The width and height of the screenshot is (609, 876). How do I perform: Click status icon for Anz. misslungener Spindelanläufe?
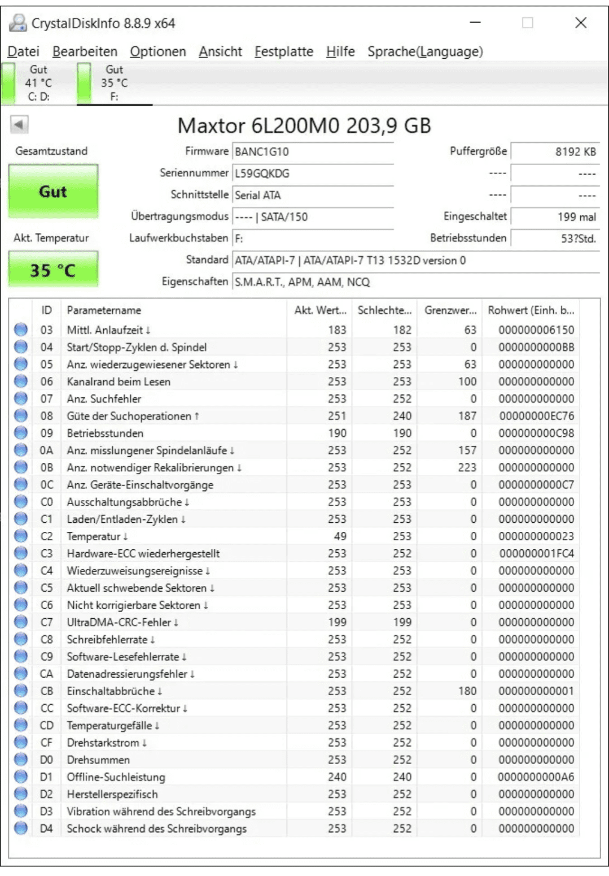pos(21,450)
